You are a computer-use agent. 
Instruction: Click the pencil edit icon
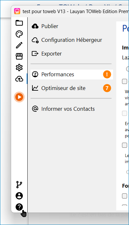pos(19,45)
